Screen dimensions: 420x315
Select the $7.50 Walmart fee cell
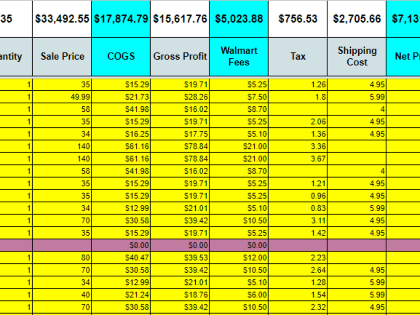(239, 97)
